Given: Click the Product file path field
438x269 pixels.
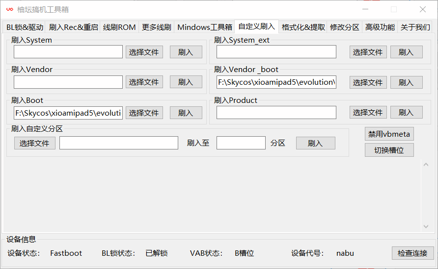Looking at the screenshot, I should coord(276,112).
